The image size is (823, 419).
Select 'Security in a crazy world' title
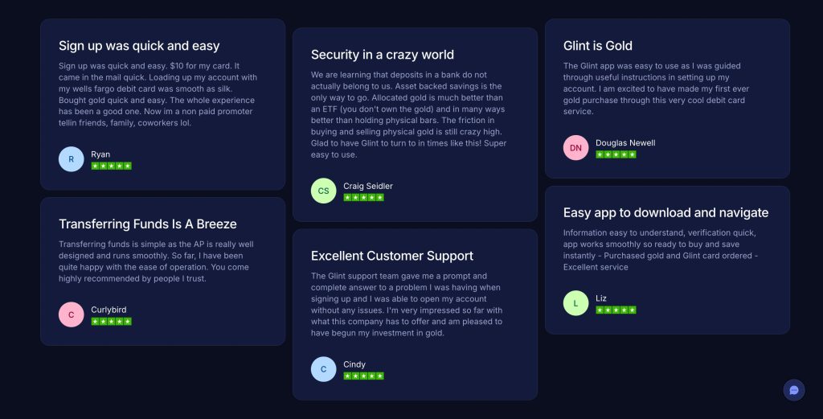point(383,55)
